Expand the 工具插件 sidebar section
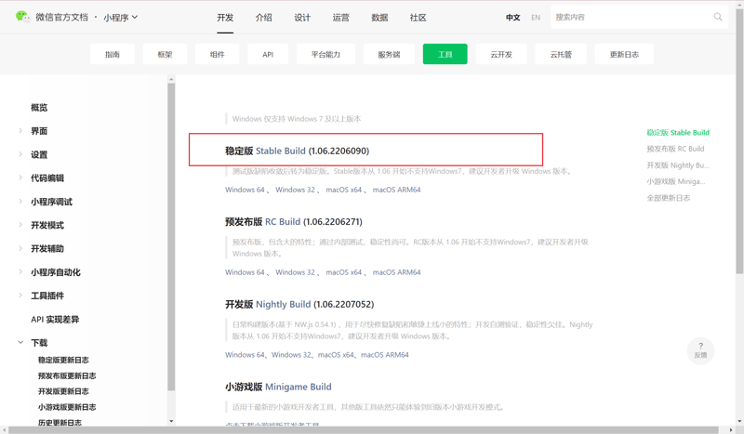Viewport: 744px width, 434px height. tap(20, 295)
